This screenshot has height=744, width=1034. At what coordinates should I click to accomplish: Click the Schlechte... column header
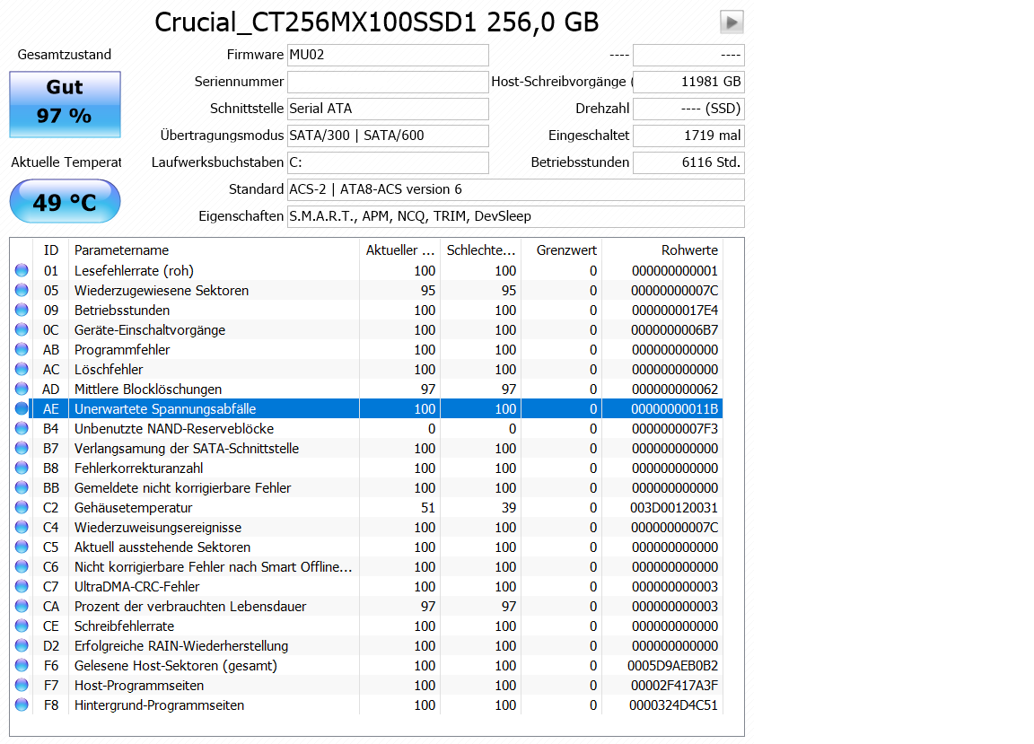click(481, 250)
